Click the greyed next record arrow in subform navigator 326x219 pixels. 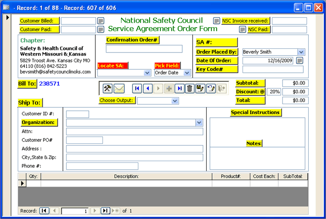point(95,211)
